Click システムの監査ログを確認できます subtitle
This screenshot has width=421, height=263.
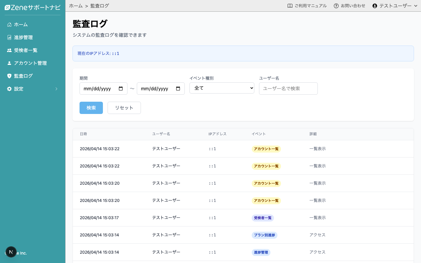tap(110, 35)
